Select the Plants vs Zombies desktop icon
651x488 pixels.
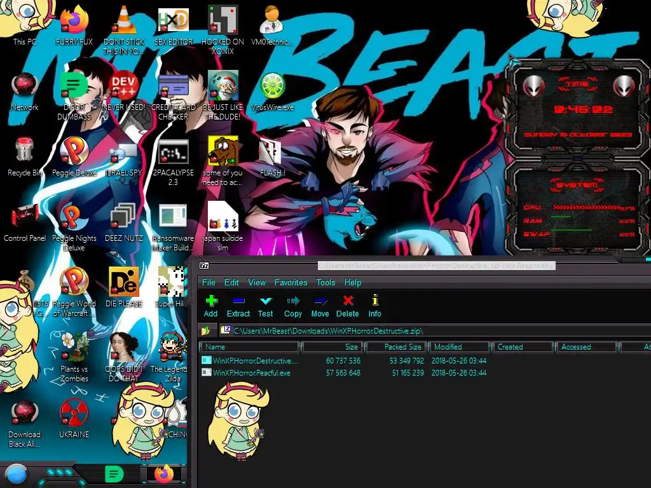(x=74, y=357)
